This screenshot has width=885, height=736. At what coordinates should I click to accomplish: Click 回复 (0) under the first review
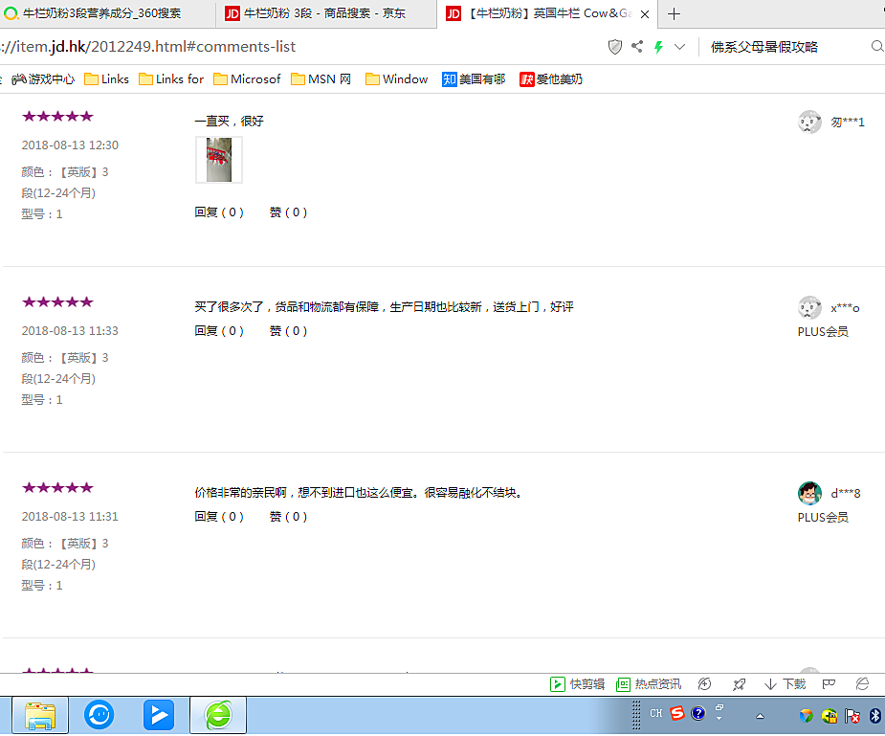[x=219, y=212]
